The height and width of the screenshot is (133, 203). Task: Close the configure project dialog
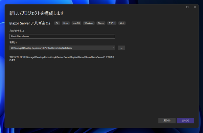[195, 7]
